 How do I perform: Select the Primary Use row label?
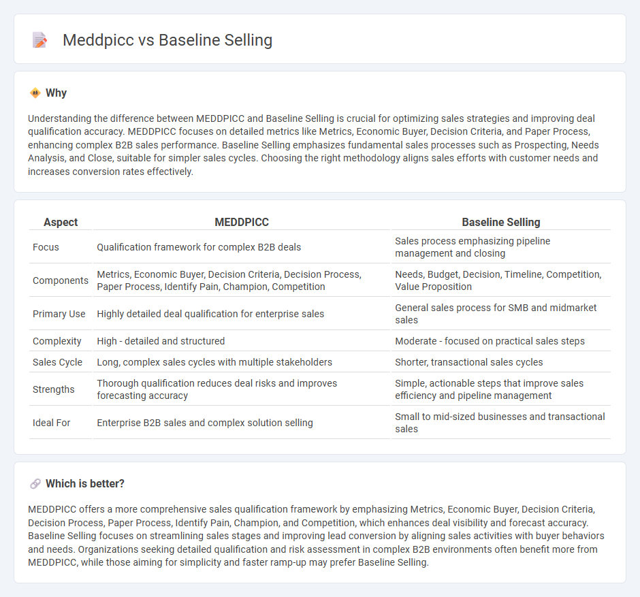(59, 314)
